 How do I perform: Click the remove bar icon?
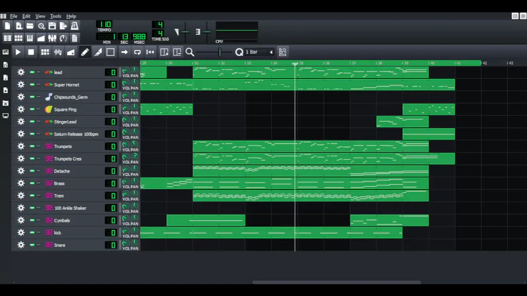pyautogui.click(x=177, y=52)
